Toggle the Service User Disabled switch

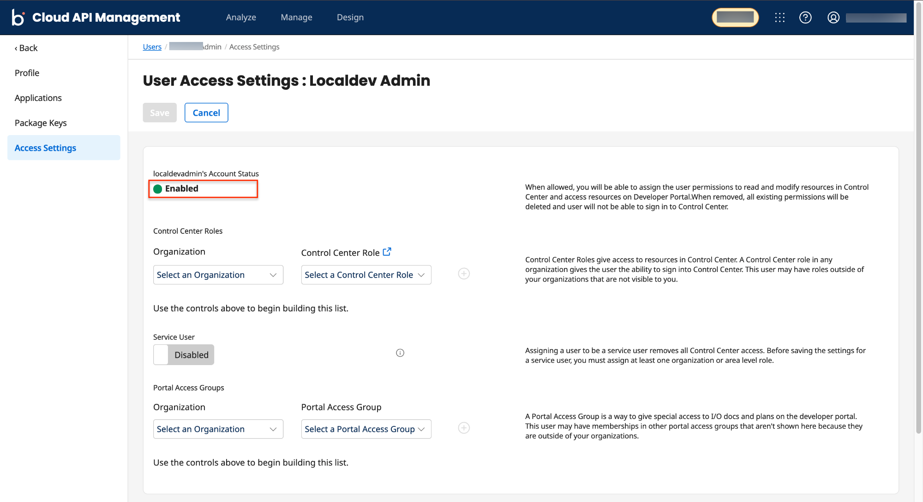[184, 355]
